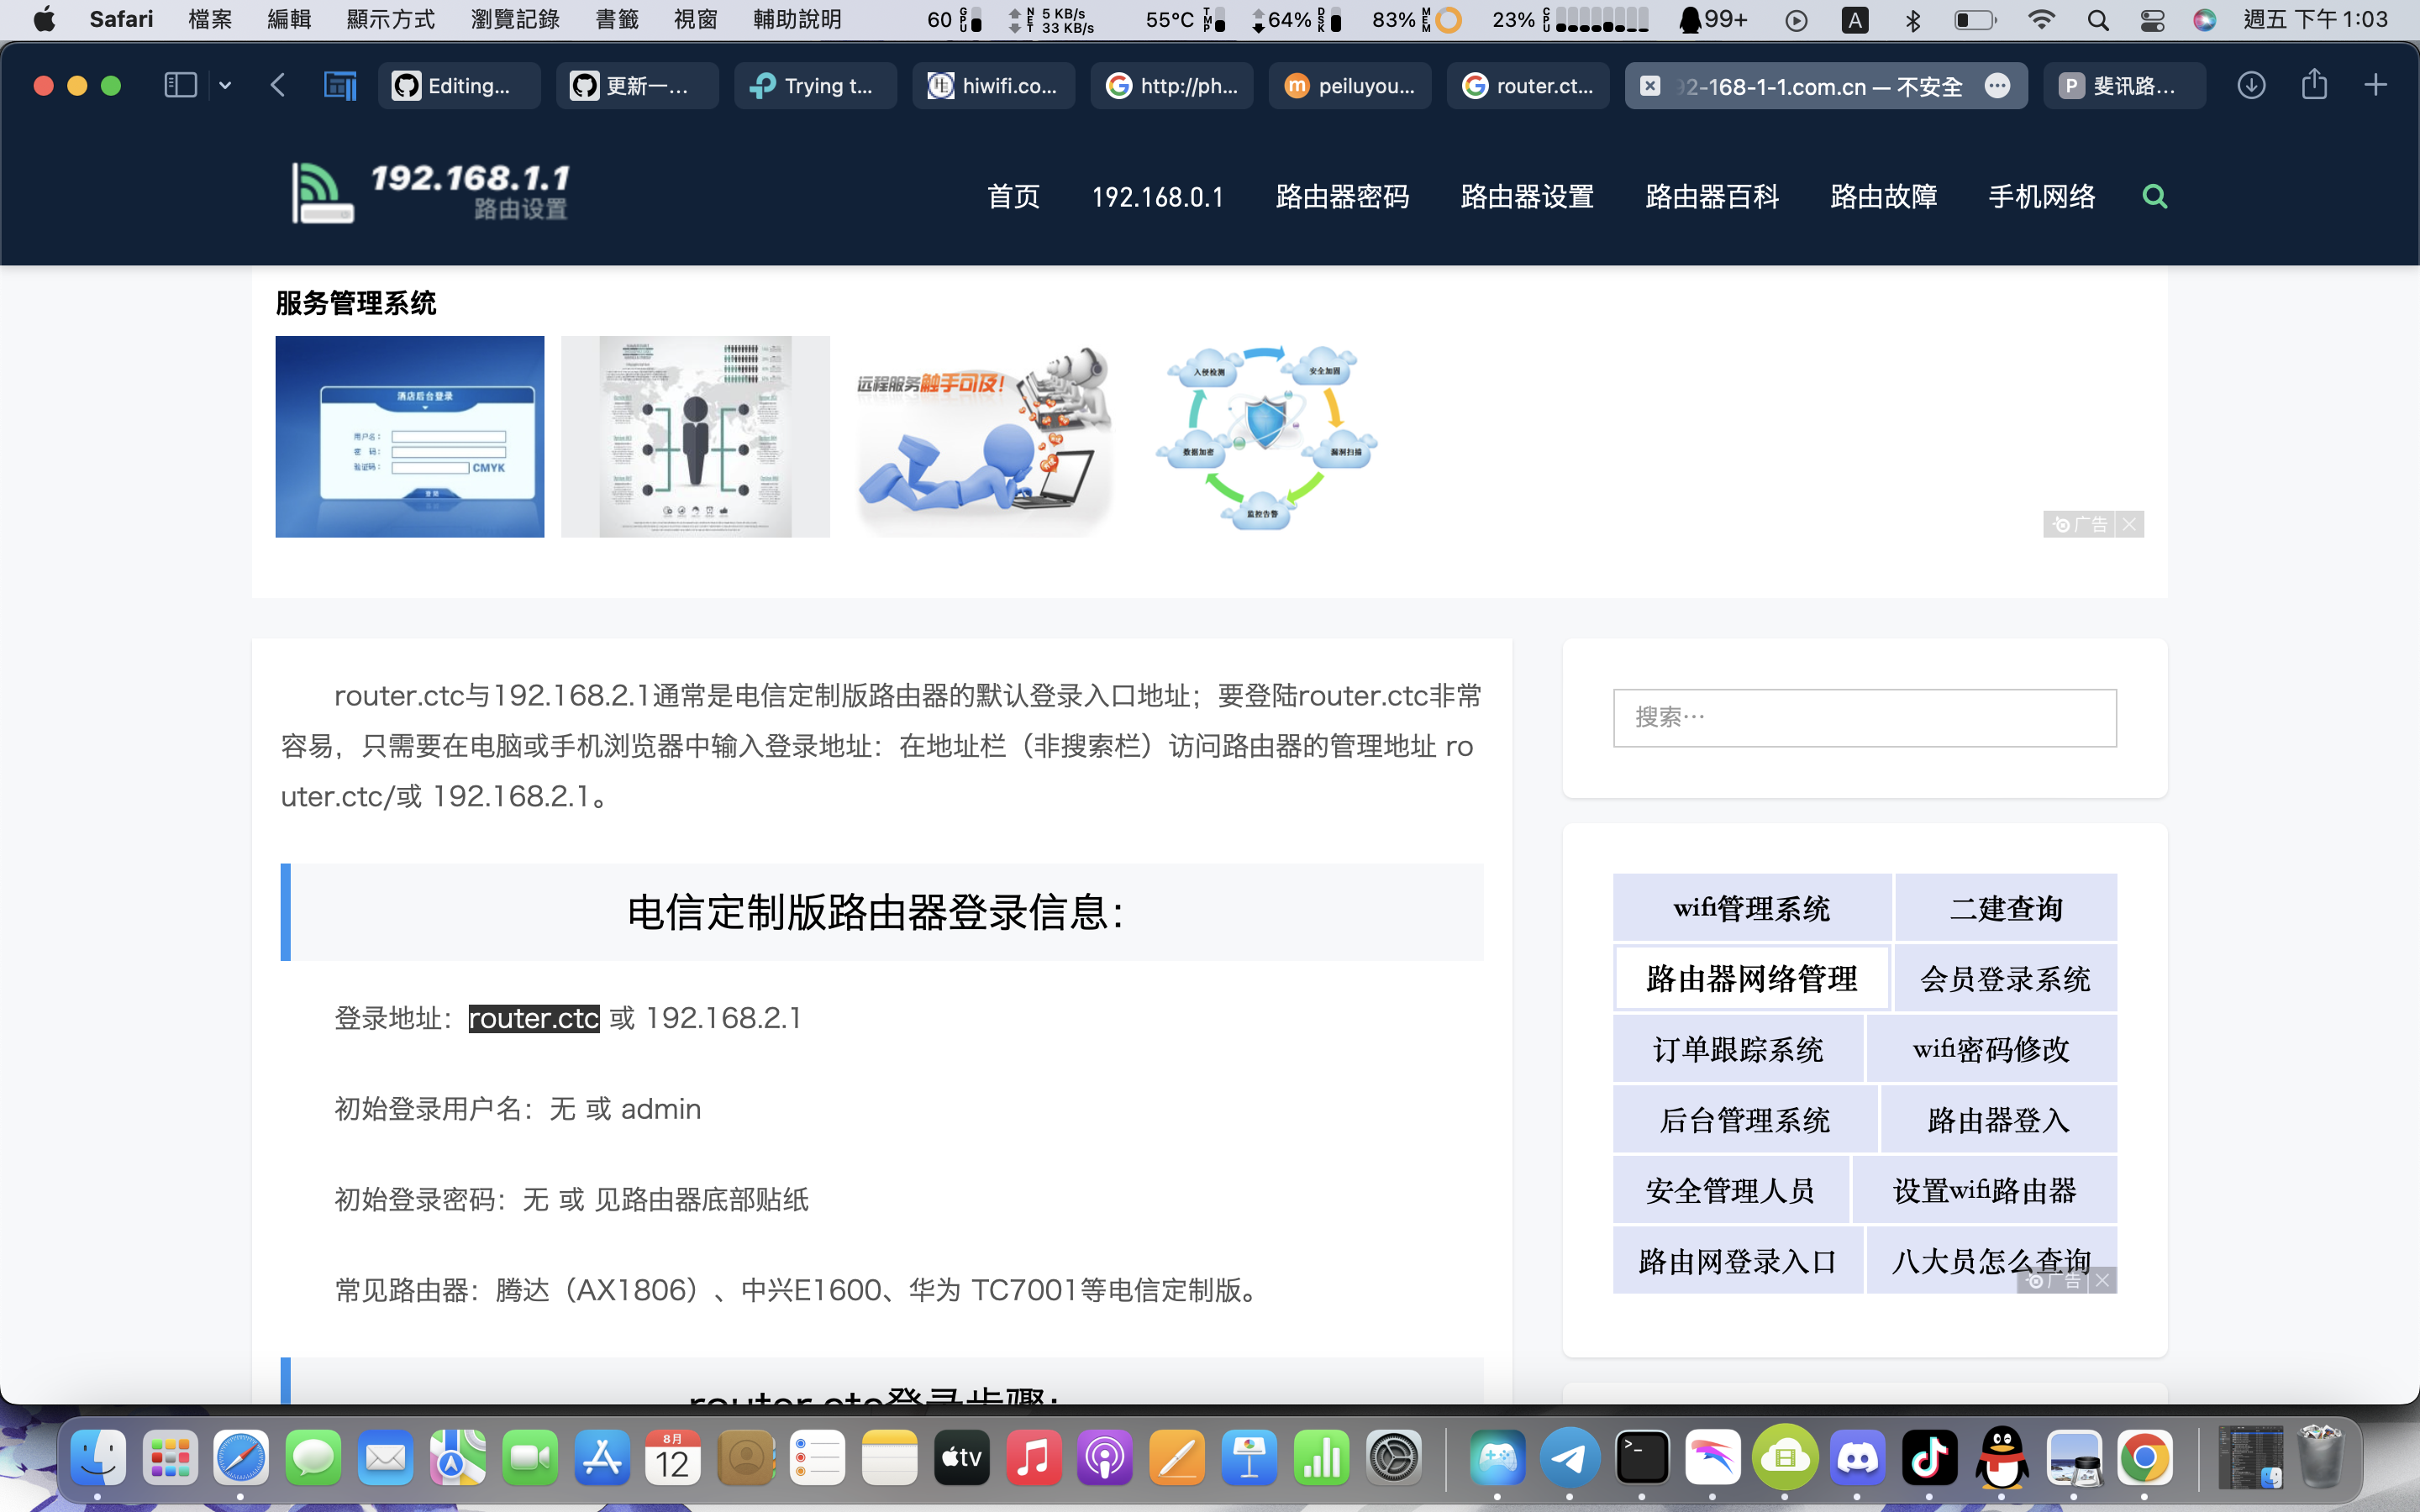Open the more-options ellipsis in the address bar
Viewport: 2420px width, 1512px height.
pyautogui.click(x=1999, y=86)
